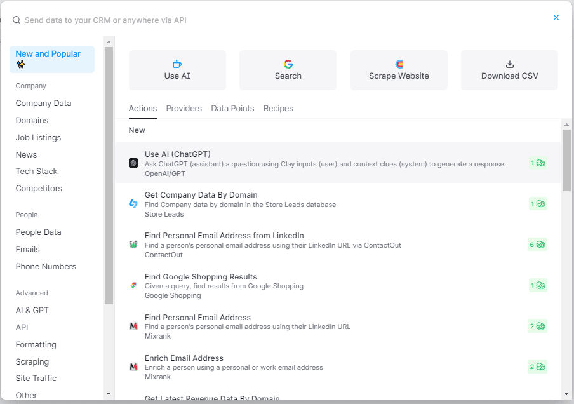Click the Scrape Website icon

tap(399, 64)
